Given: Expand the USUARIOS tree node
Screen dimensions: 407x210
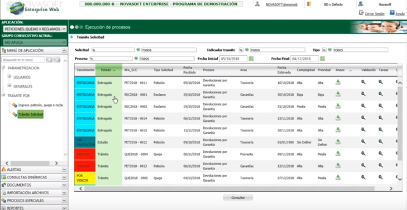Looking at the screenshot, I should [10, 77].
